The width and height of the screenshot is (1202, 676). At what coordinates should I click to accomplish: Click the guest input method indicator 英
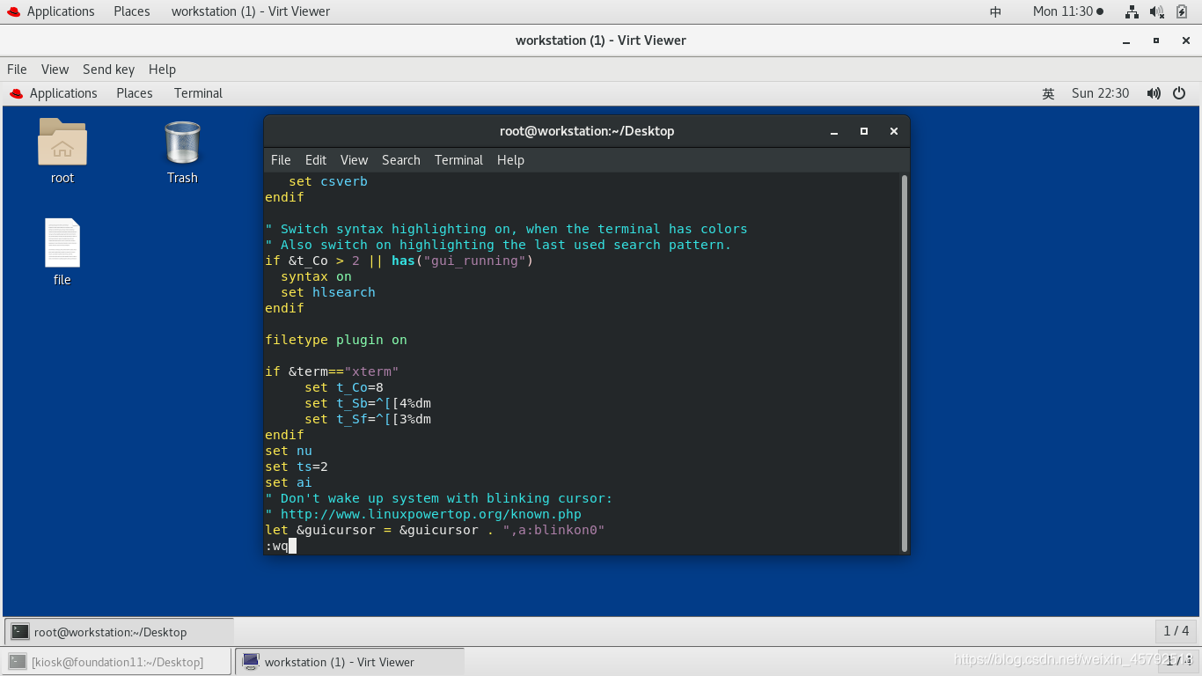click(x=1048, y=93)
